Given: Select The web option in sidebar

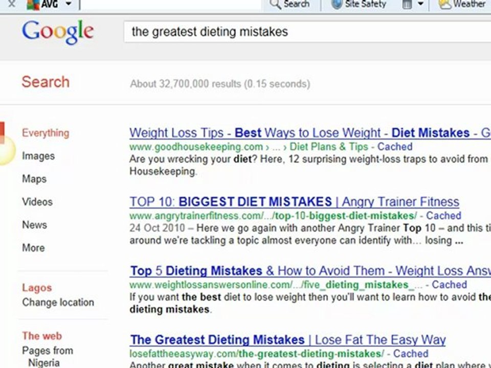Looking at the screenshot, I should click(42, 336).
